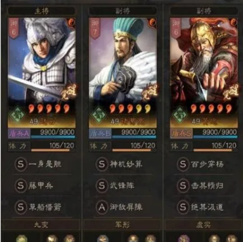The width and height of the screenshot is (243, 242).
Task: Tap the 觉醒 awakening mark on Huang Zhong's portrait
Action: (230, 92)
